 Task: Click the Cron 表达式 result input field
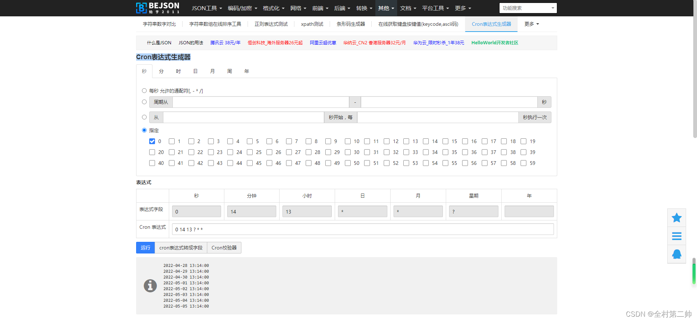(x=363, y=229)
